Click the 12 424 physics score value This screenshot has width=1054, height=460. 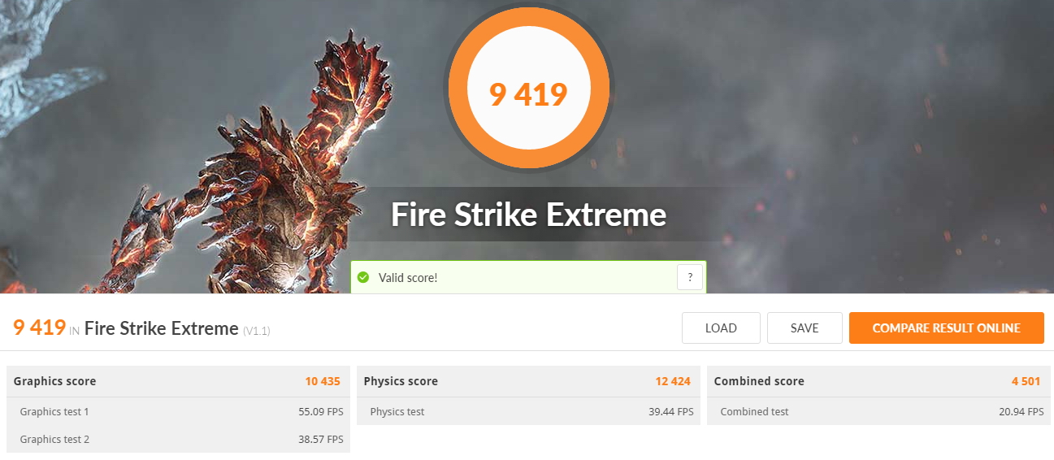click(673, 381)
